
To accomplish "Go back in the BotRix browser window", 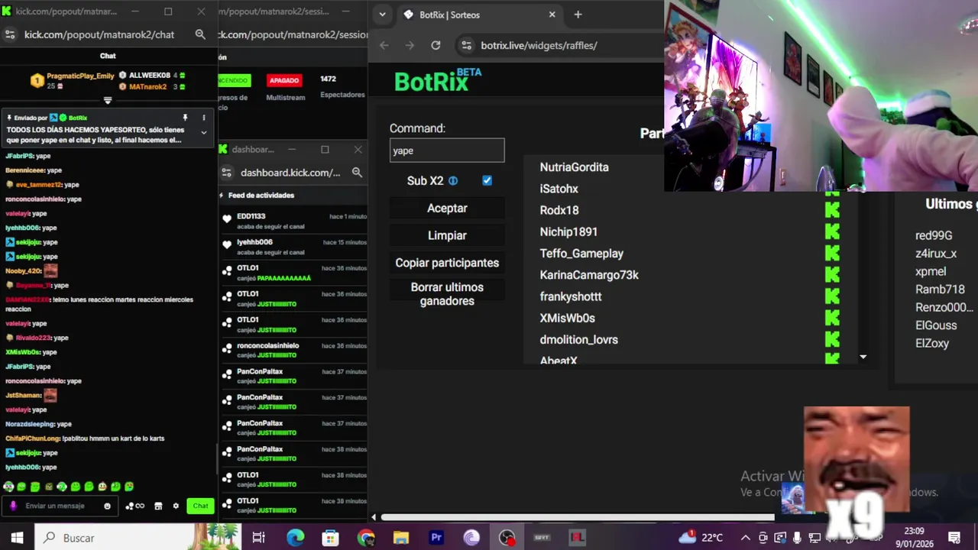I will click(384, 45).
